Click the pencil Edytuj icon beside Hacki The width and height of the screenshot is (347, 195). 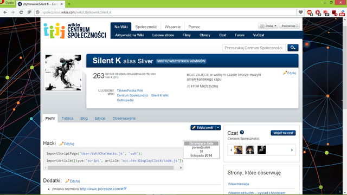[x=61, y=144]
